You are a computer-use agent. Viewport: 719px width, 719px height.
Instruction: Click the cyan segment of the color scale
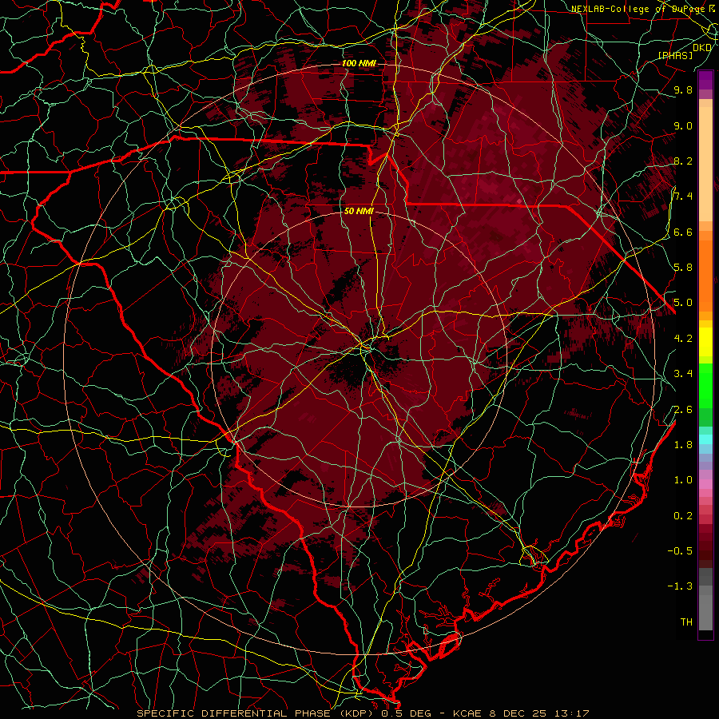[x=705, y=439]
